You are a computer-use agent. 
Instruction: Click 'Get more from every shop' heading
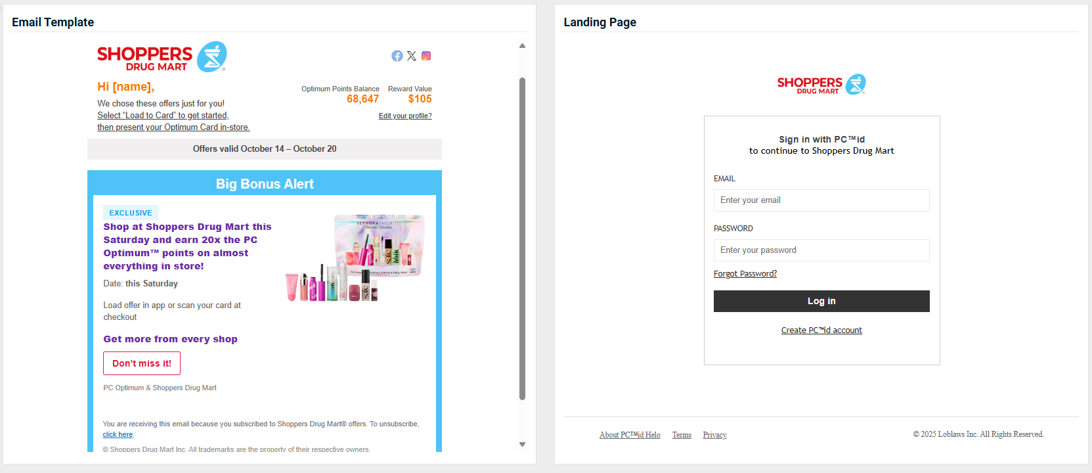(170, 339)
